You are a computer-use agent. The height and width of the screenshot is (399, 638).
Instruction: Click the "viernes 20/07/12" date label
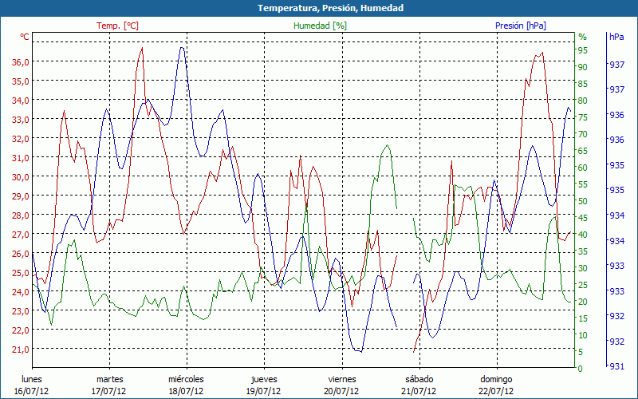click(x=342, y=385)
